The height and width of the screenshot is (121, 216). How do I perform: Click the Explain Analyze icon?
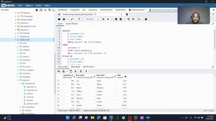(121, 19)
